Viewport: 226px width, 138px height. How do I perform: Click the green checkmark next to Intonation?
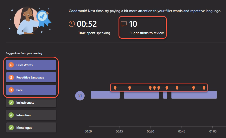pos(11,115)
